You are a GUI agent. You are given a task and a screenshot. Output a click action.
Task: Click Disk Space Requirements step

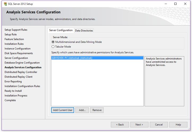point(19,53)
